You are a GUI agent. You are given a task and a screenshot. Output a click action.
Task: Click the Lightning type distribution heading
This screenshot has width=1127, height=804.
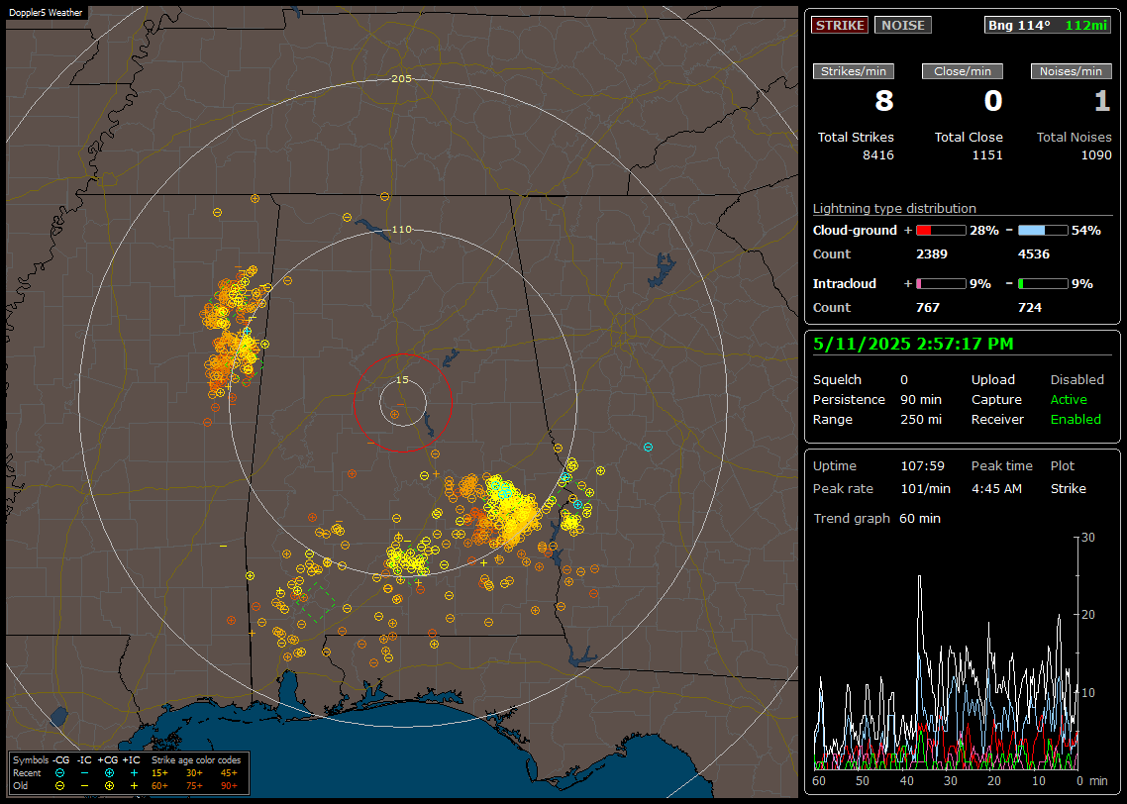click(x=894, y=208)
